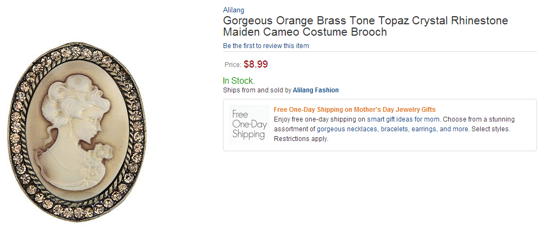Follow 'smart gift ideas for mom' link
544x242 pixels.
coord(403,119)
